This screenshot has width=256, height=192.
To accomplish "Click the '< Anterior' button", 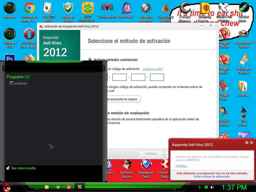I will 150,154.
